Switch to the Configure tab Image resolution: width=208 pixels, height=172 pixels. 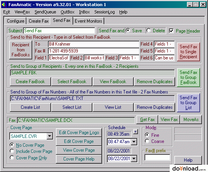tap(16, 21)
